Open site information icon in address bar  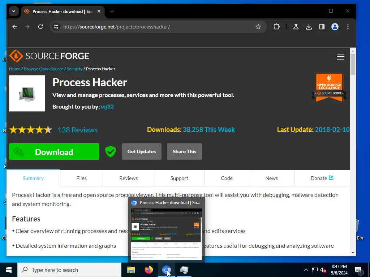click(x=56, y=27)
